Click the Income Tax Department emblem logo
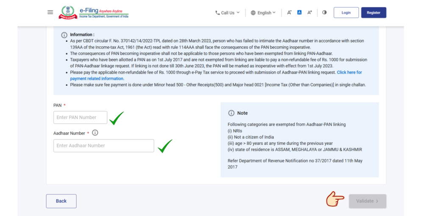Screen dimensions: 434x216 pos(68,12)
